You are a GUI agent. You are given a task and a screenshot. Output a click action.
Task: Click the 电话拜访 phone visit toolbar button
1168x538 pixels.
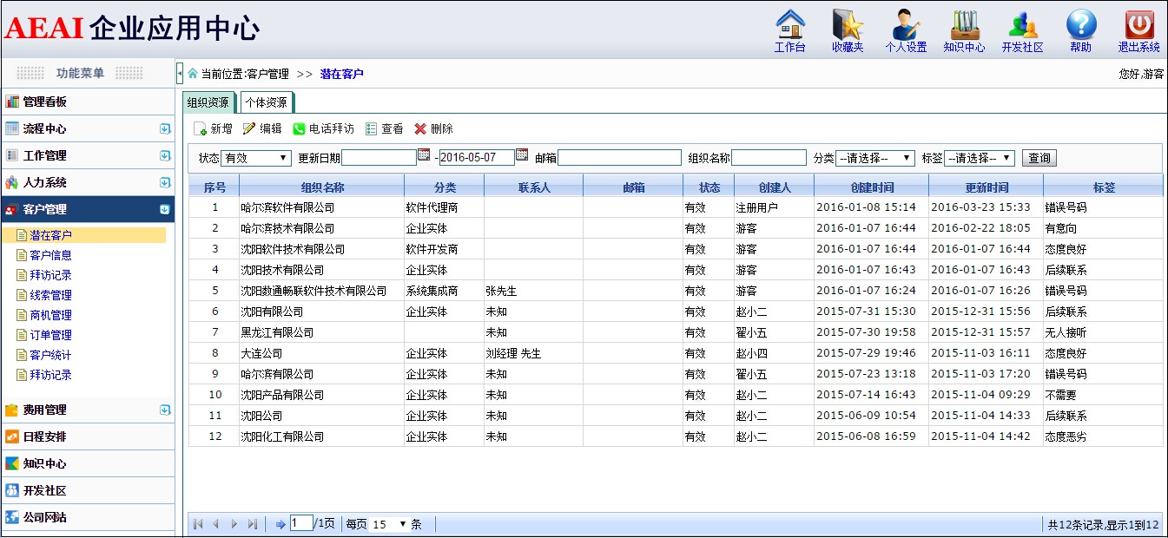pyautogui.click(x=323, y=128)
